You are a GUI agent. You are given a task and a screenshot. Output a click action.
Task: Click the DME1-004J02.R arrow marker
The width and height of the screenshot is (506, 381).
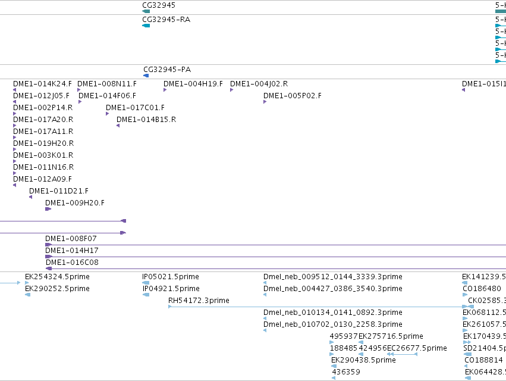[x=232, y=90]
